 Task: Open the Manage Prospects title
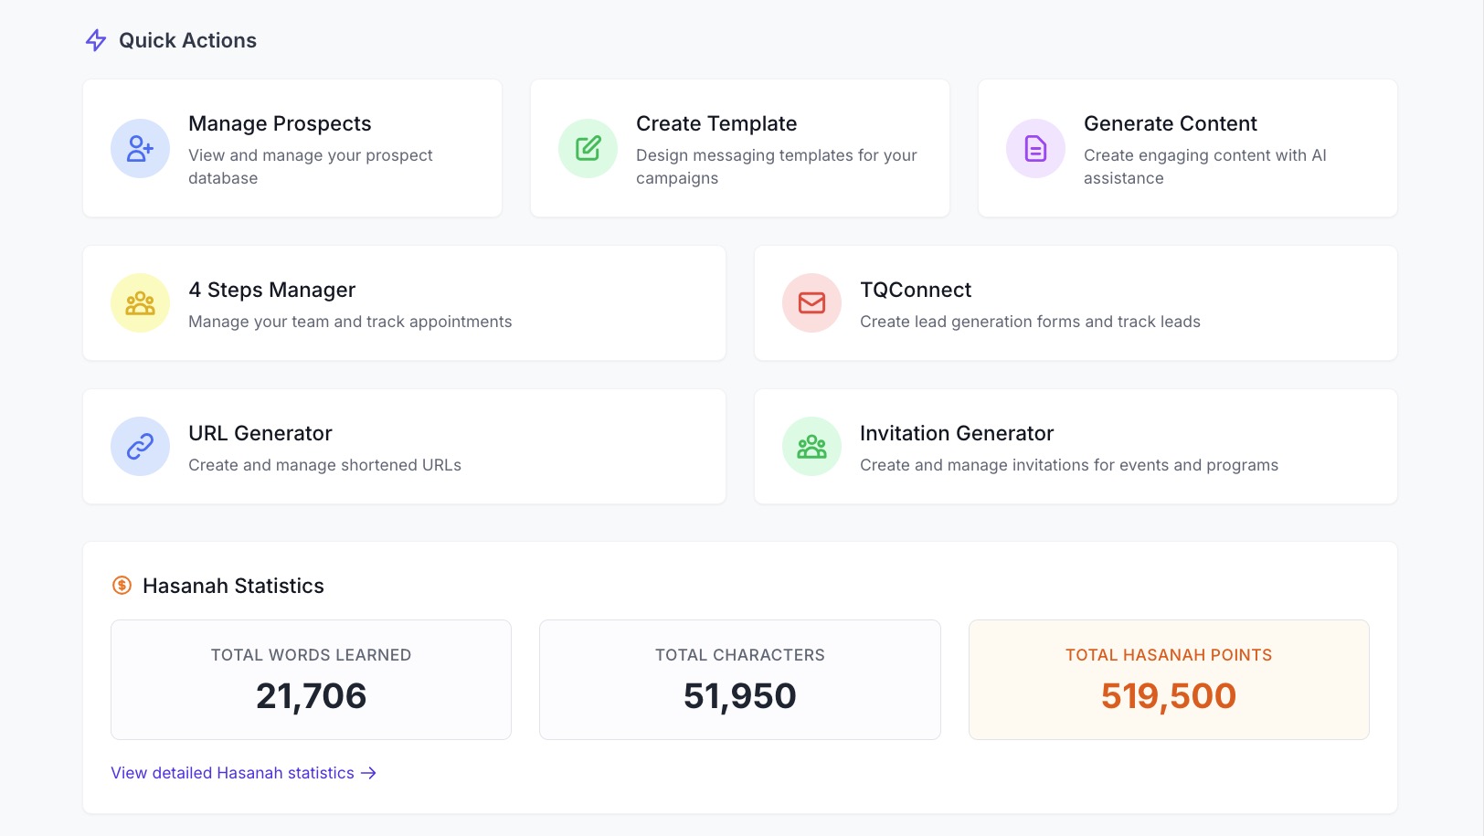click(x=280, y=123)
